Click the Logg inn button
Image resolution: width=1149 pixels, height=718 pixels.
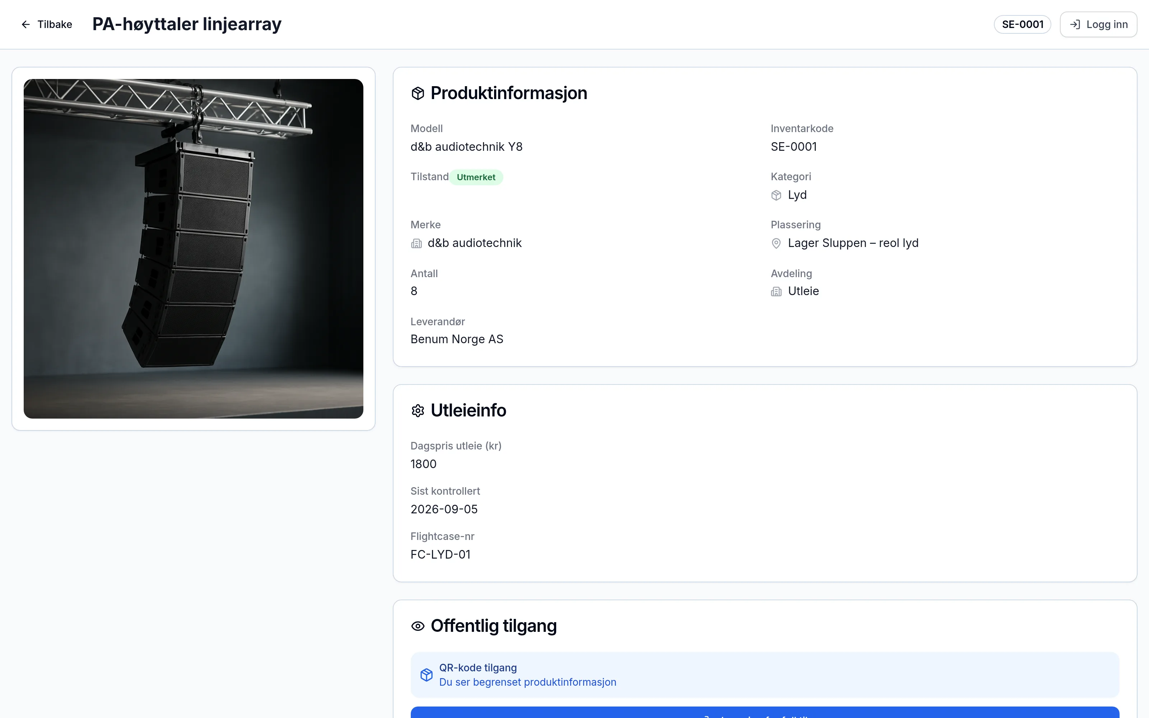(1098, 24)
